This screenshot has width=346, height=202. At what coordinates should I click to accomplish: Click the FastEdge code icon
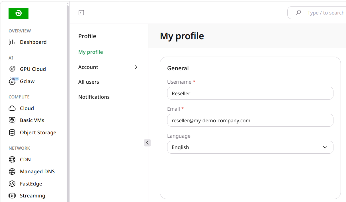coord(12,184)
